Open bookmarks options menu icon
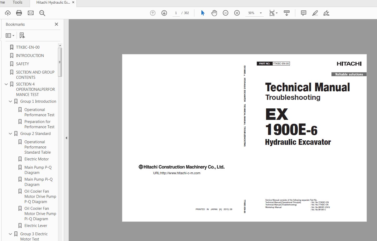377x241 pixels. (x=10, y=35)
